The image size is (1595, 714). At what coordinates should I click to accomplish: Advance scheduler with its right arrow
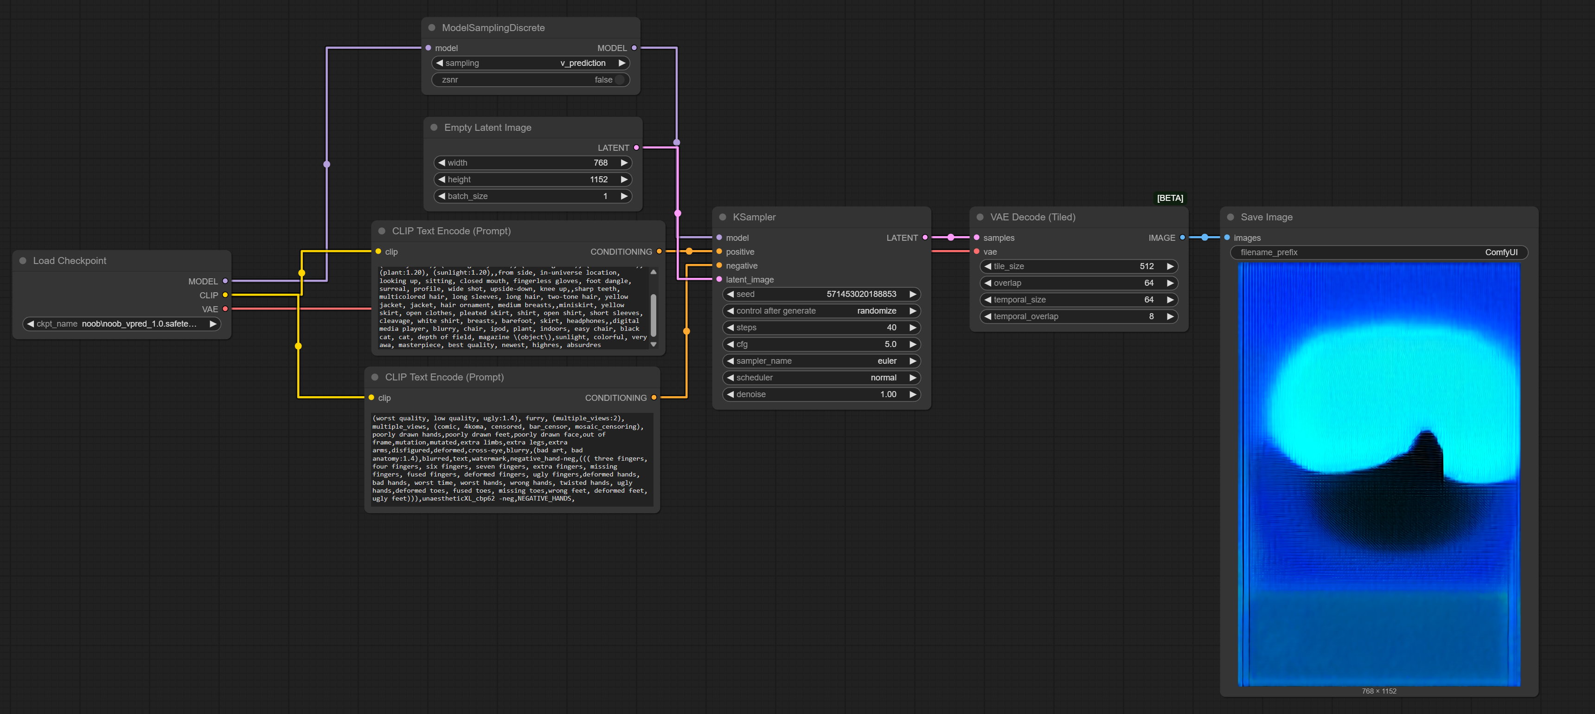point(913,378)
